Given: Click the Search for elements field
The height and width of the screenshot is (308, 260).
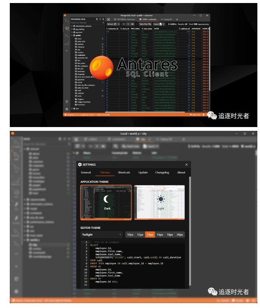Looking at the screenshot, I should (87, 23).
